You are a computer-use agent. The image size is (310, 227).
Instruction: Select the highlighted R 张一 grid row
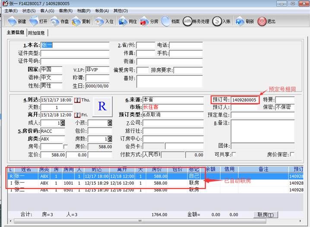pos(155,176)
